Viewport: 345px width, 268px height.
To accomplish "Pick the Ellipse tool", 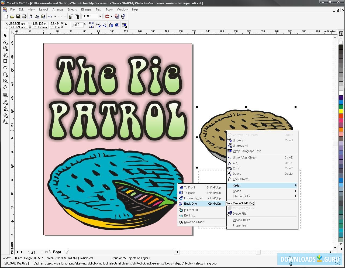I will [5, 68].
